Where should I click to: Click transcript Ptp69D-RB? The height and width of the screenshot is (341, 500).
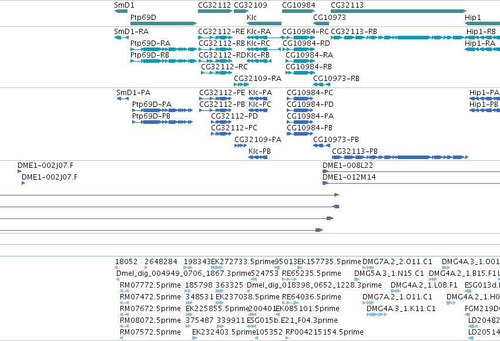click(150, 55)
